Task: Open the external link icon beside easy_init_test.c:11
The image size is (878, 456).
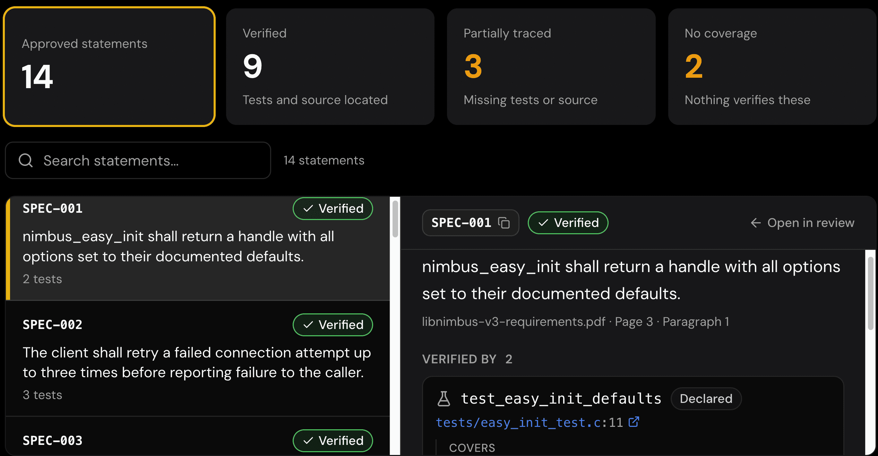Action: tap(634, 422)
